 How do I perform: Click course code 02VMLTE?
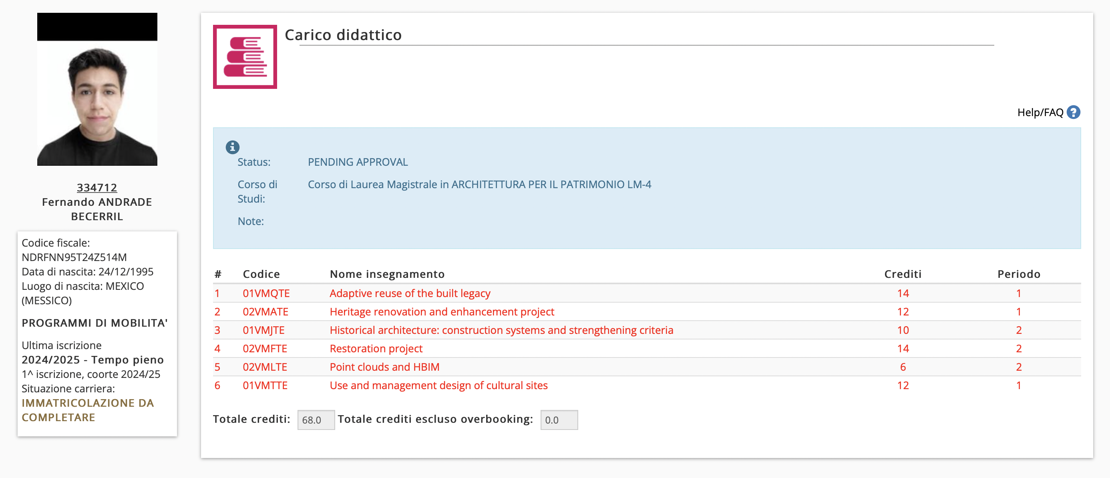point(265,367)
